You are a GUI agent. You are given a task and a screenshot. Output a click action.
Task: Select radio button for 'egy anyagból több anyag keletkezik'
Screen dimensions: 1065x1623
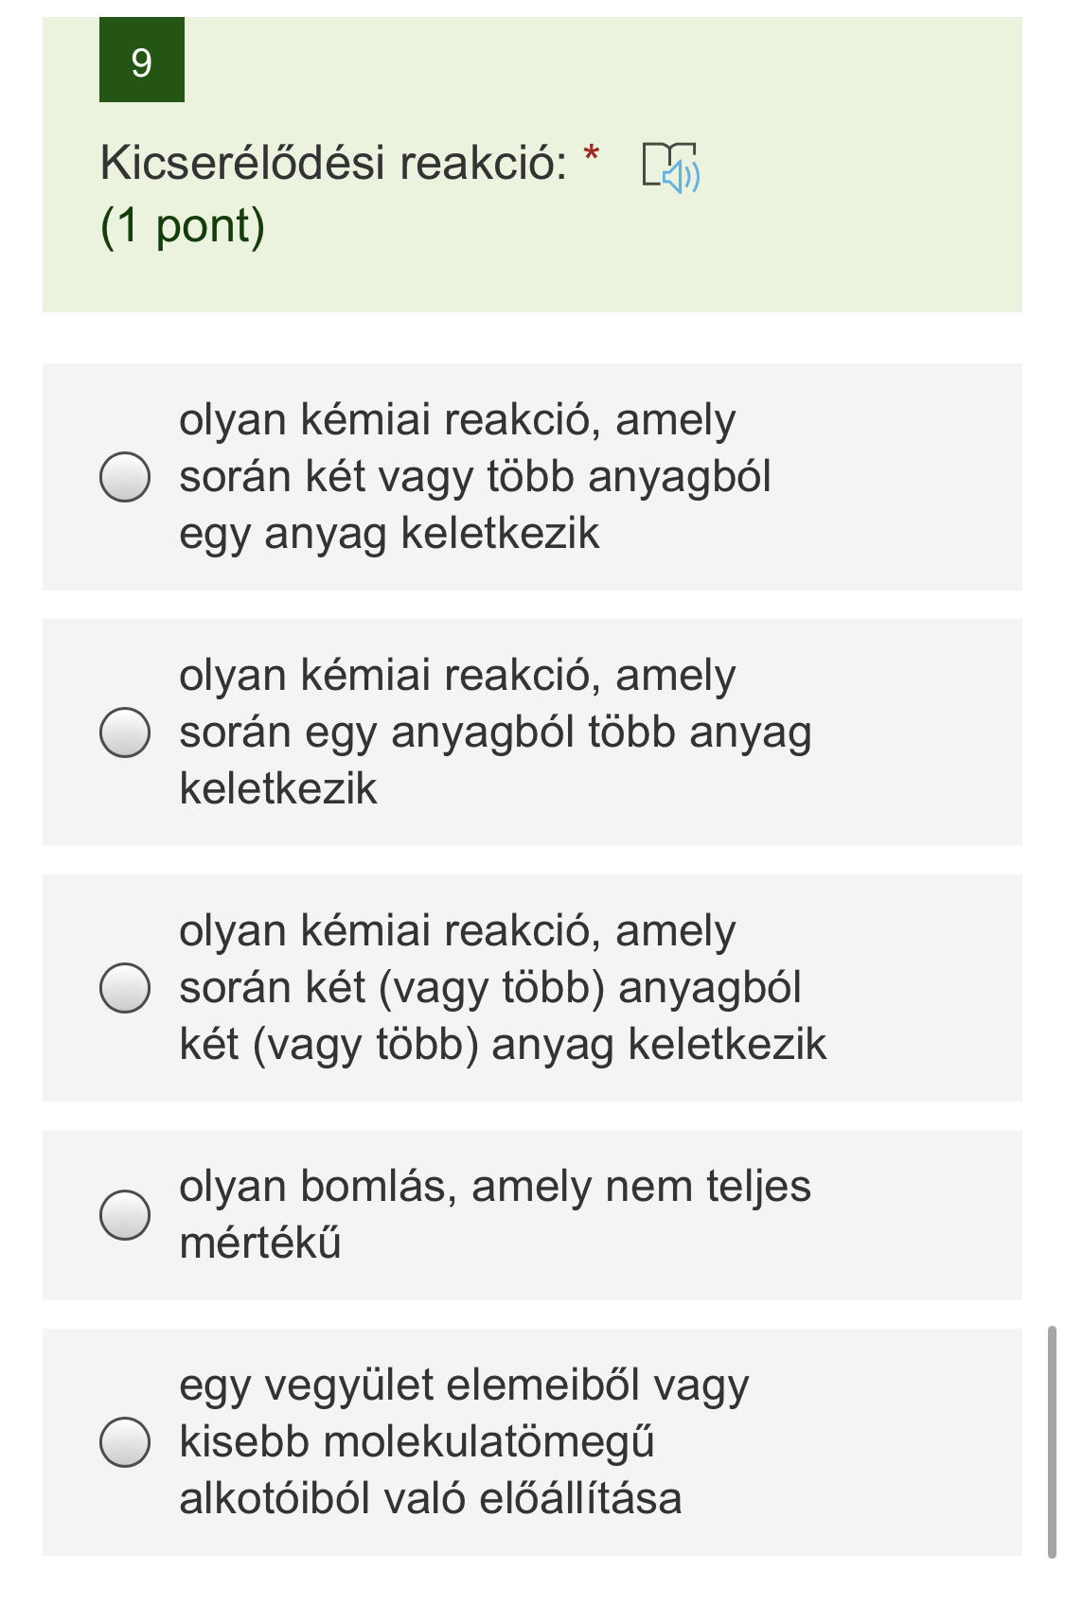[125, 732]
